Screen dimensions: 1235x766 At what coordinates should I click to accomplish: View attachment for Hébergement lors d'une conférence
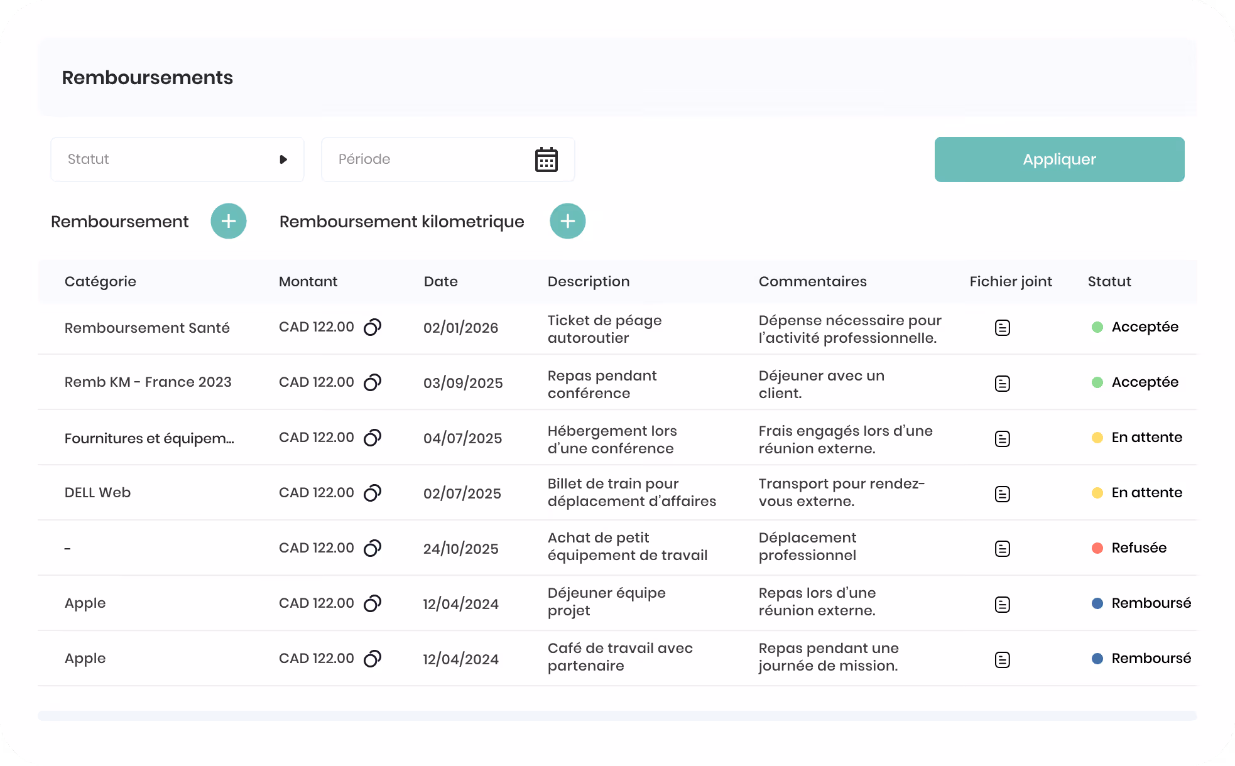pyautogui.click(x=1003, y=438)
